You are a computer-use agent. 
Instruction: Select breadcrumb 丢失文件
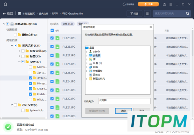coord(43,14)
